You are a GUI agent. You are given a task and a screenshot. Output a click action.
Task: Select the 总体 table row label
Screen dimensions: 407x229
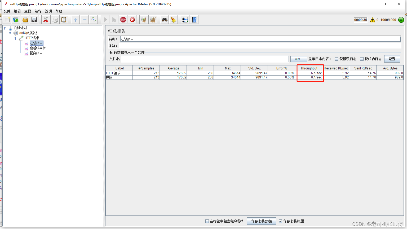pyautogui.click(x=109, y=77)
